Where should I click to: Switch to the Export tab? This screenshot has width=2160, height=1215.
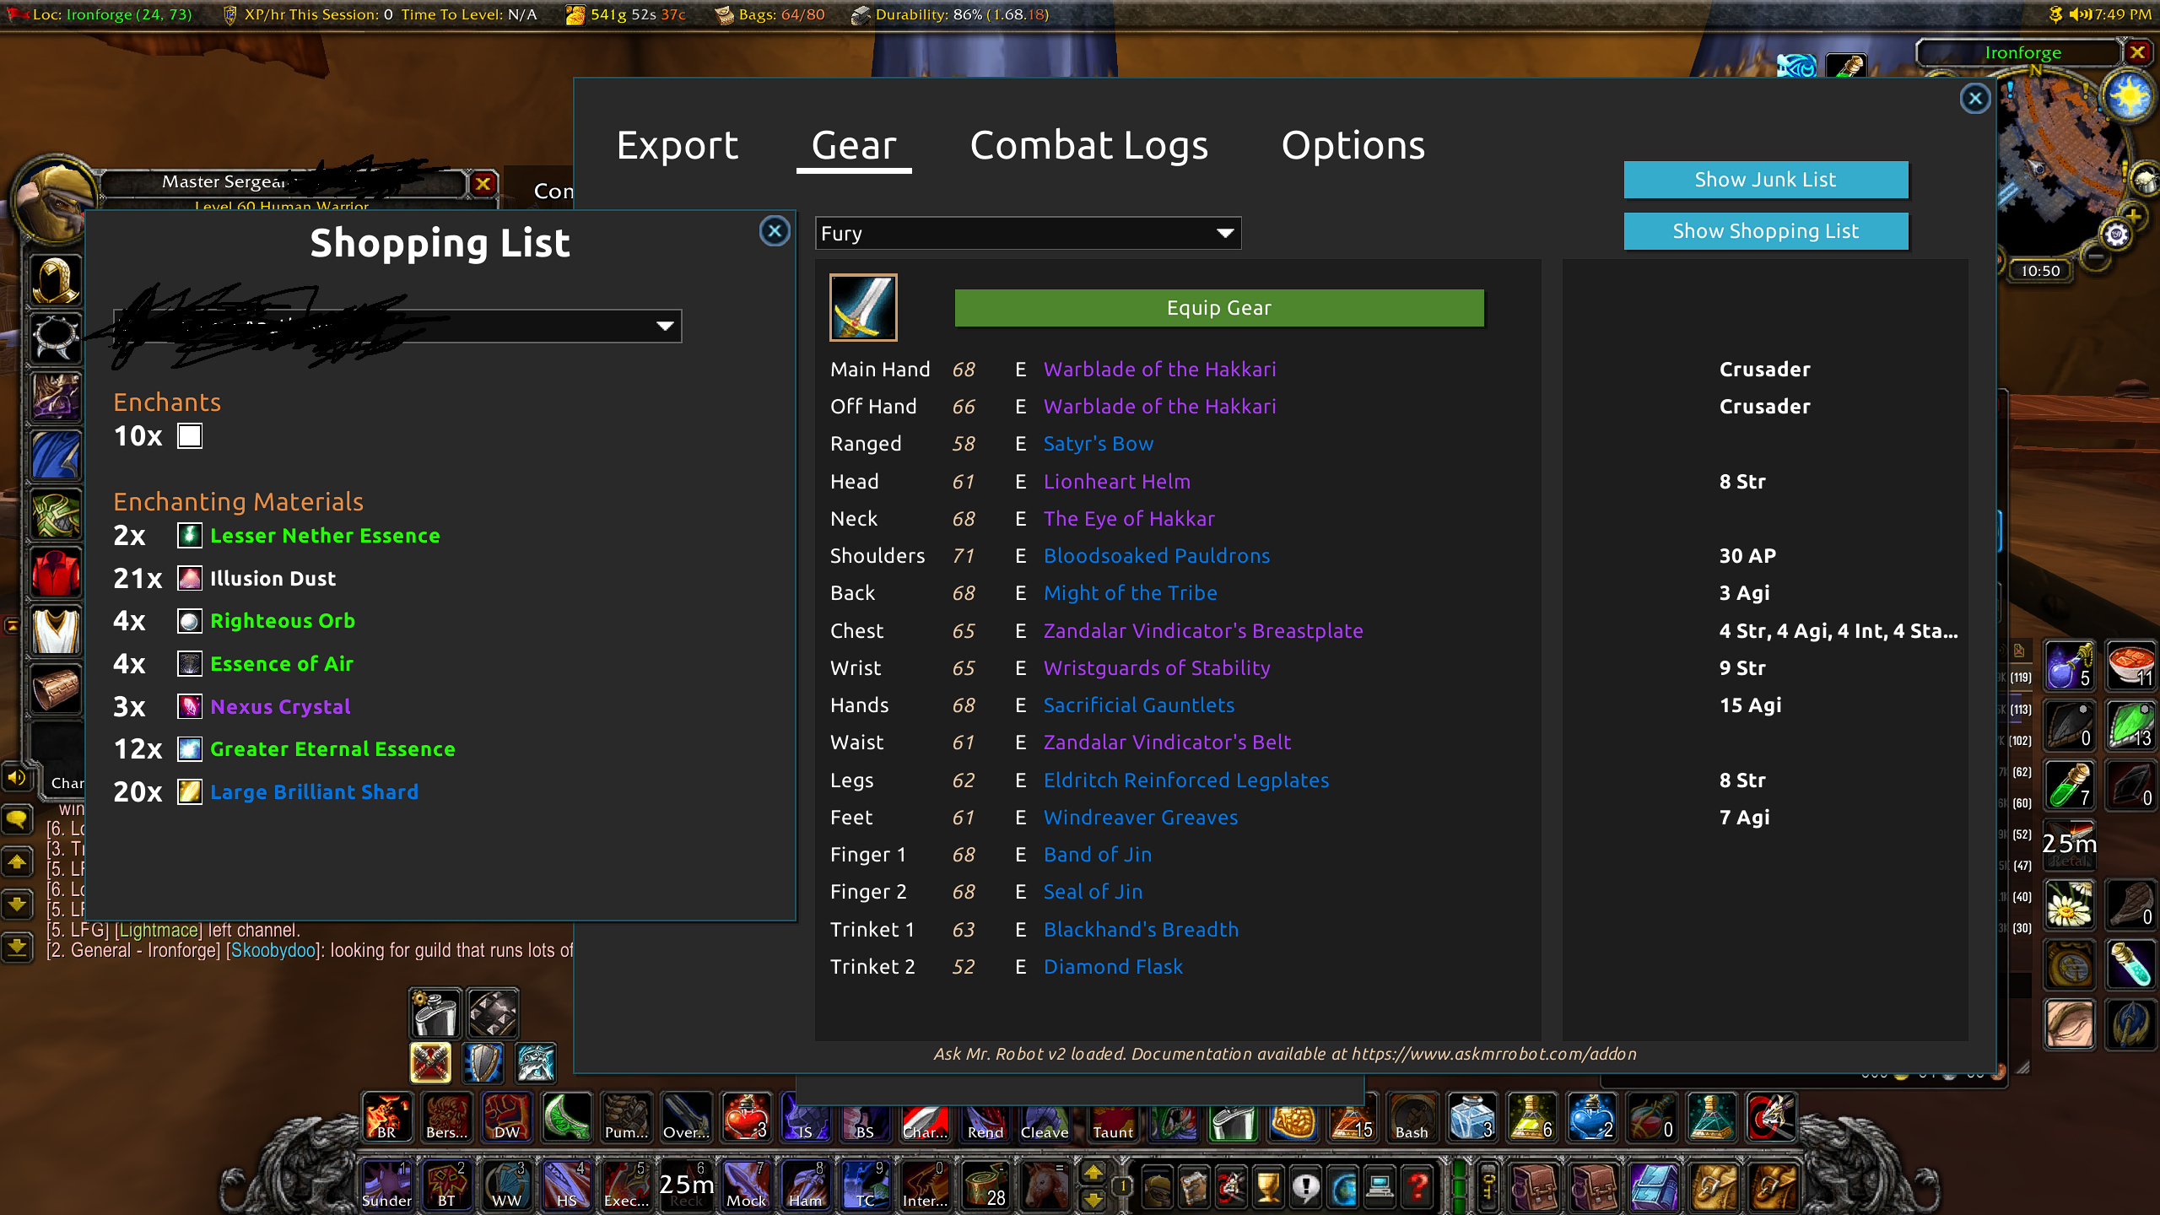[678, 145]
